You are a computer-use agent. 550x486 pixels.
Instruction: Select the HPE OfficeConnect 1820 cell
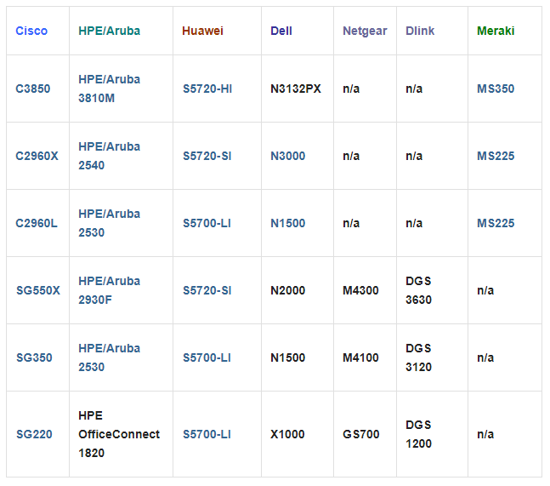click(x=119, y=434)
